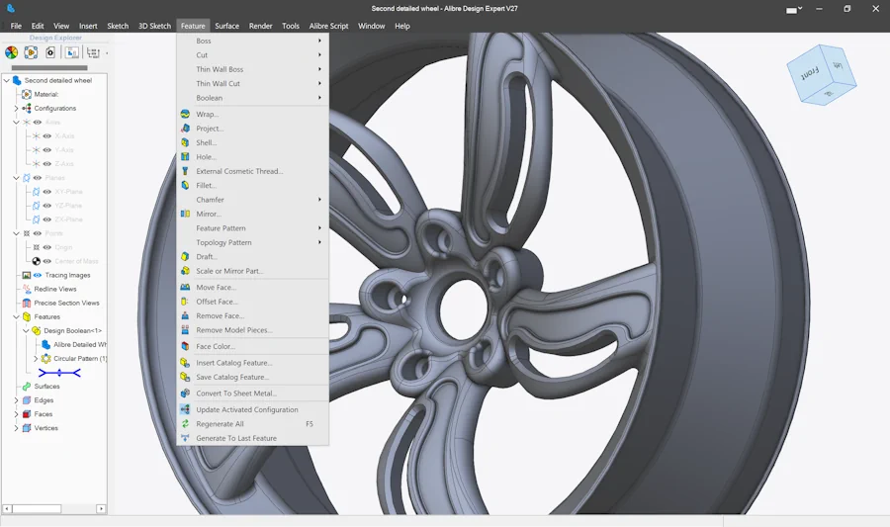This screenshot has width=890, height=527.
Task: Open the Face Color dialog
Action: [252, 346]
